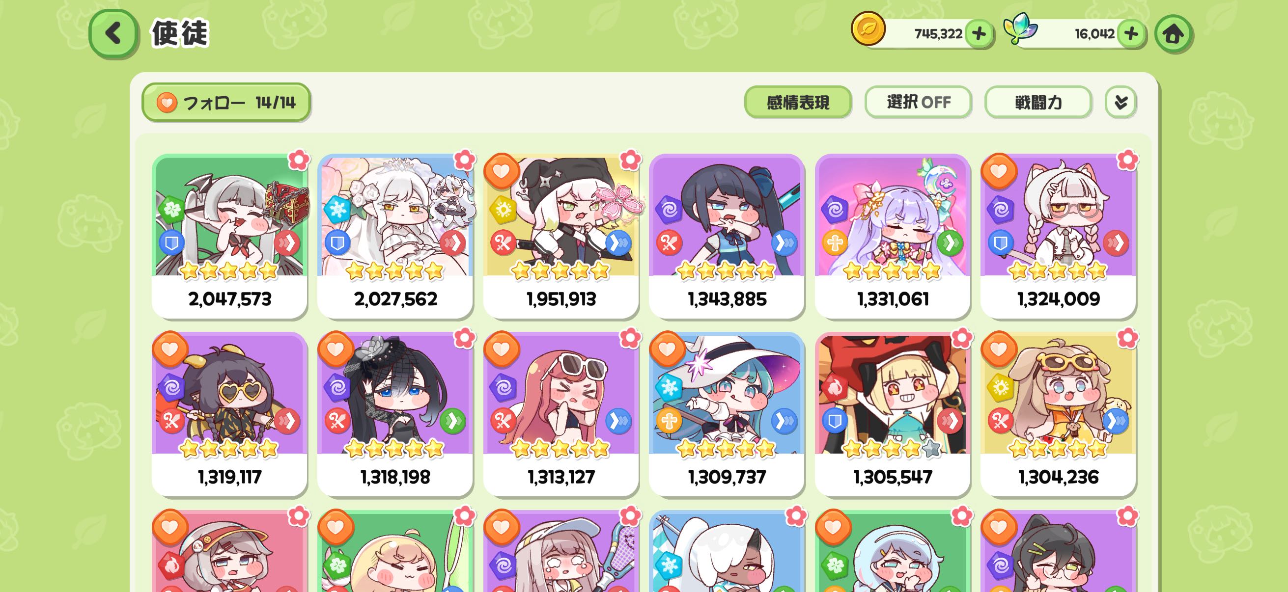
Task: Tap the gold coin currency icon
Action: [868, 29]
